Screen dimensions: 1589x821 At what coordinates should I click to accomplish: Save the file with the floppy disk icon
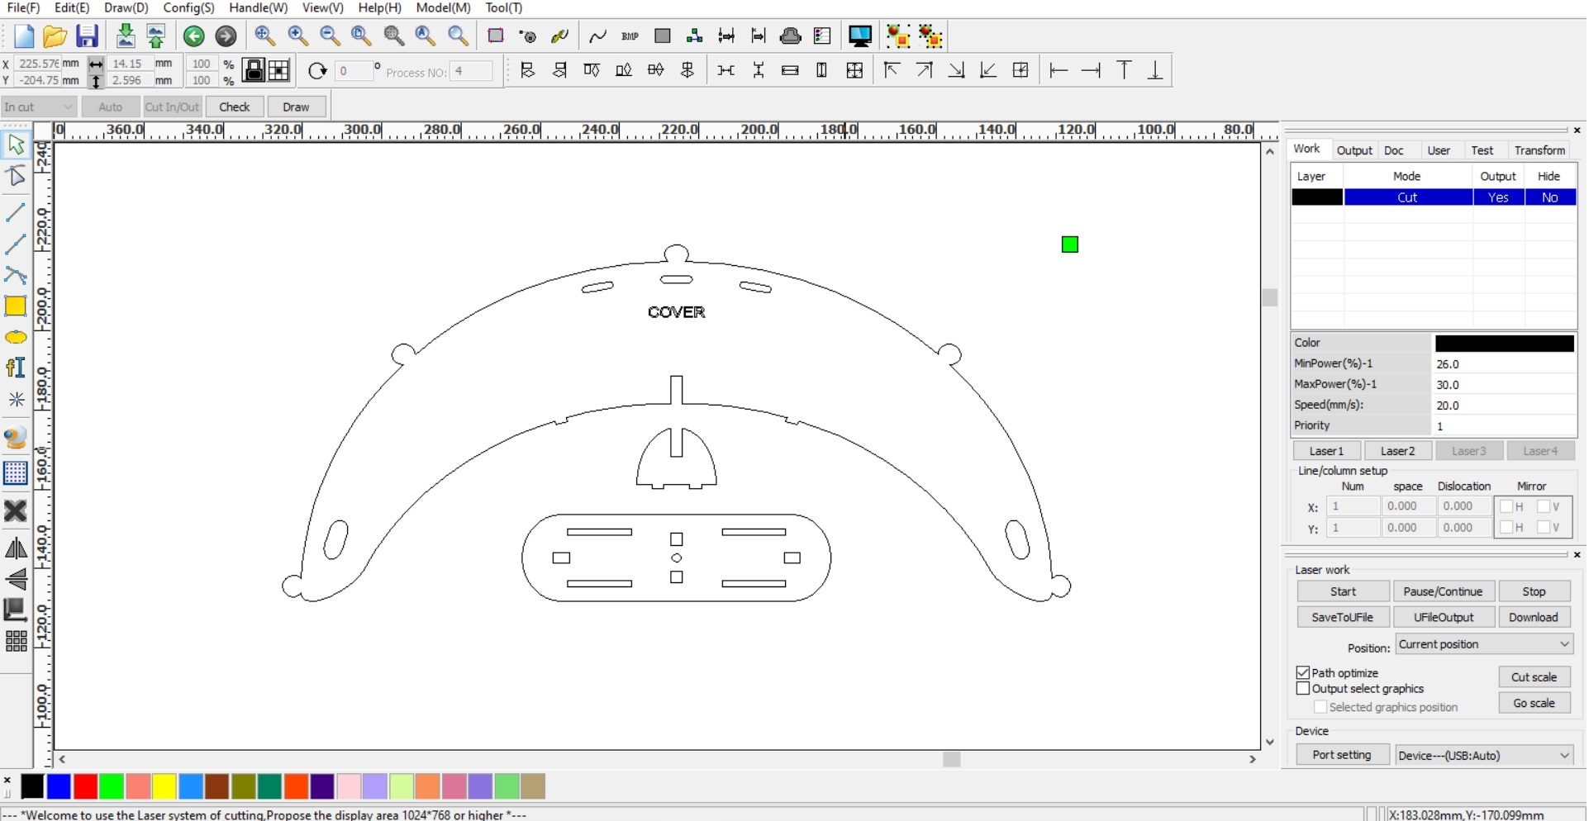coord(87,36)
